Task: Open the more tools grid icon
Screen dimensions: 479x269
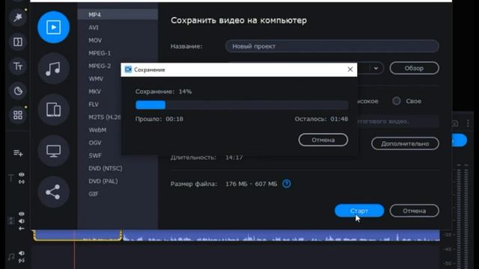Action: 18,115
